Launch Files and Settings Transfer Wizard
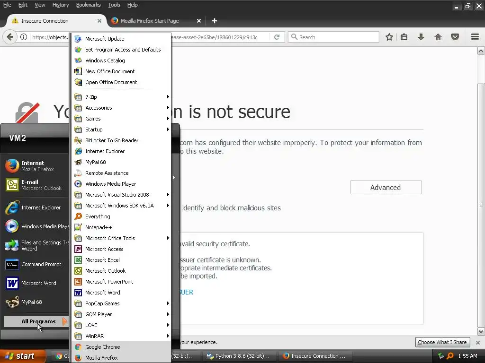 tap(36, 245)
